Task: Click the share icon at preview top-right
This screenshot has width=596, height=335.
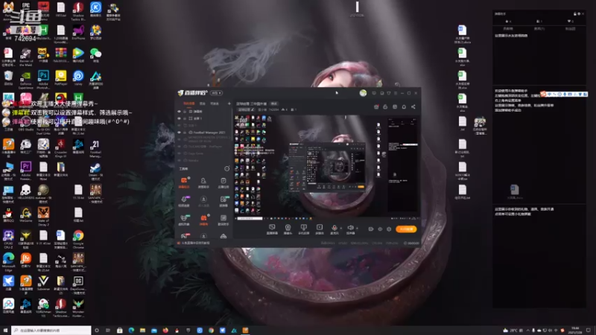Action: [413, 106]
